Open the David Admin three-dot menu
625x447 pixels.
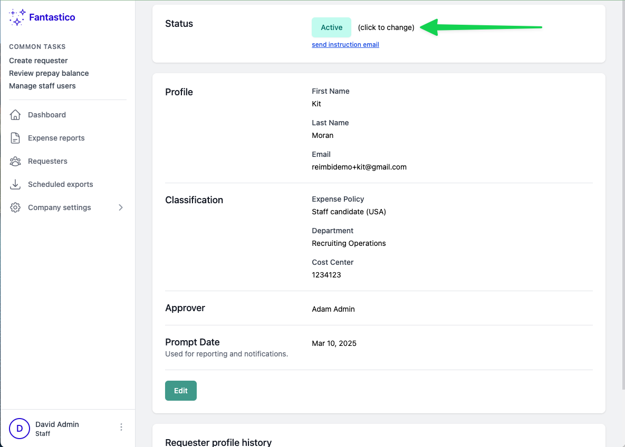[x=121, y=427]
